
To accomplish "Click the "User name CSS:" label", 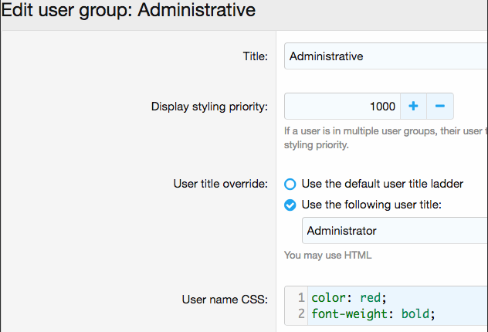I will point(225,300).
